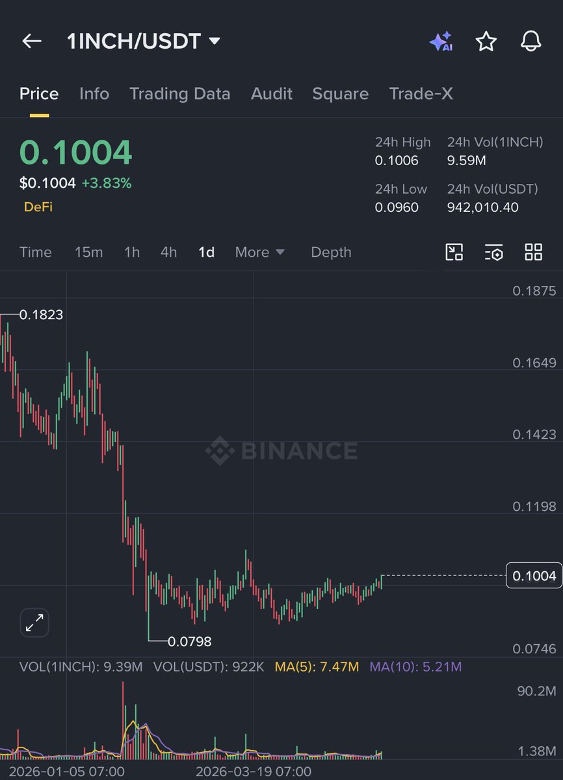Tap the 0.1875 price axis label

click(534, 291)
